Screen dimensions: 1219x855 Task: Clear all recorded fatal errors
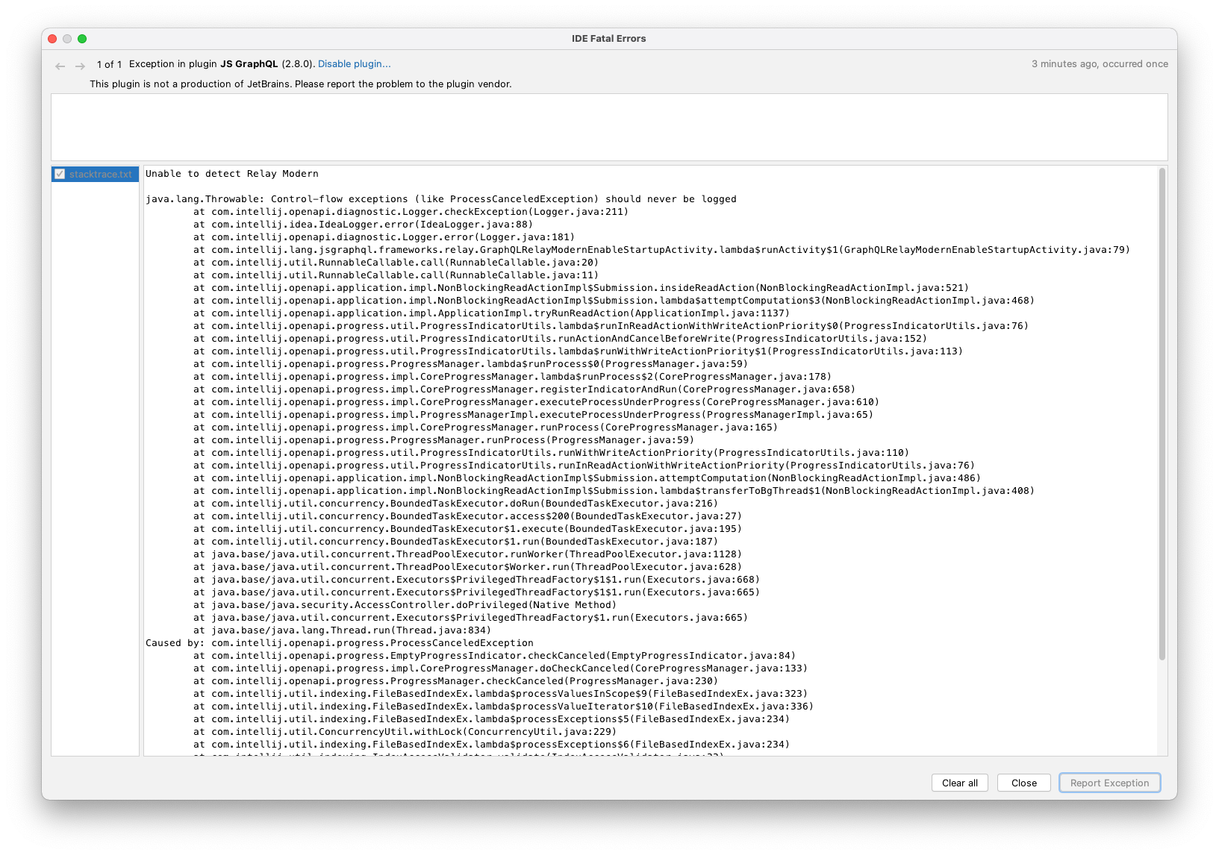click(959, 783)
